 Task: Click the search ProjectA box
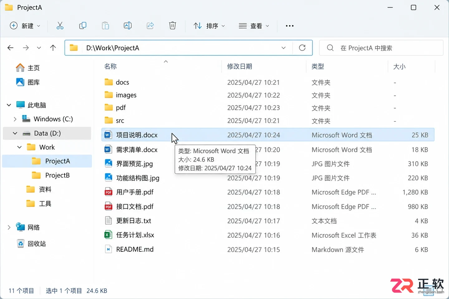(x=381, y=48)
